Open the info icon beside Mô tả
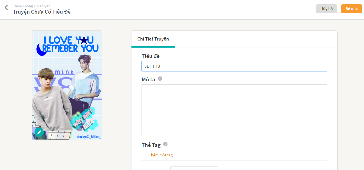Image resolution: width=364 pixels, height=170 pixels. click(x=160, y=79)
